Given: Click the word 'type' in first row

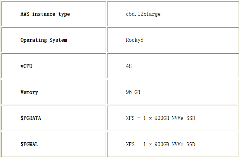Looking at the screenshot, I should [x=64, y=14].
